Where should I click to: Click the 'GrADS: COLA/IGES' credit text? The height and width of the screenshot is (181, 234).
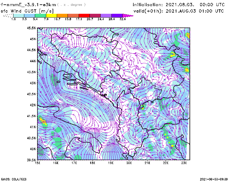click(x=14, y=179)
